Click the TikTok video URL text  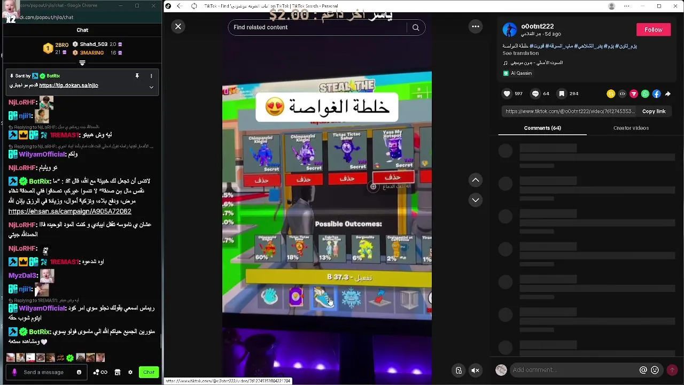pos(570,111)
